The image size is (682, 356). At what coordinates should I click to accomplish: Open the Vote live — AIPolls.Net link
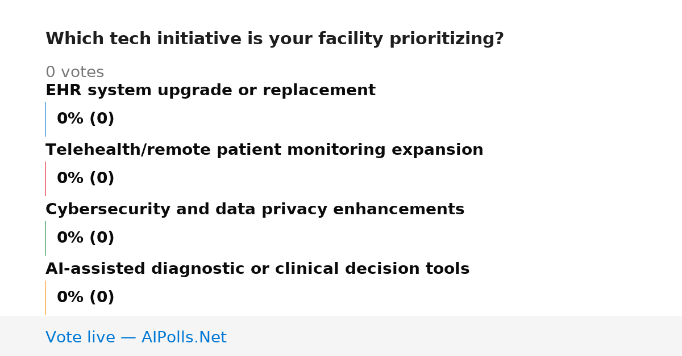click(x=136, y=337)
